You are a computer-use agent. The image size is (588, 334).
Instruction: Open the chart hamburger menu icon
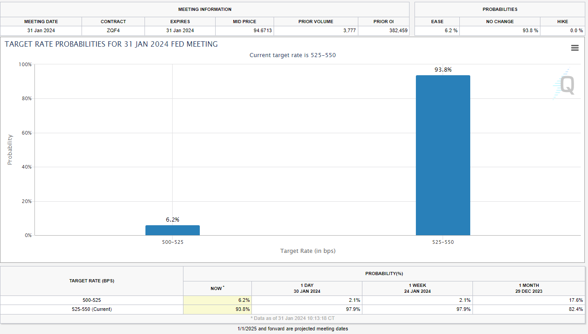click(x=575, y=48)
